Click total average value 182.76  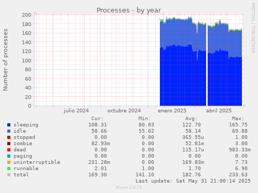point(192,175)
